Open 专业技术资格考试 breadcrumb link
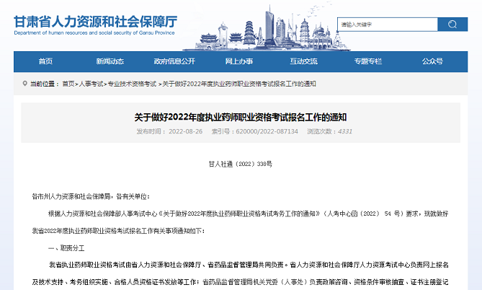This screenshot has width=482, height=290. (132, 84)
